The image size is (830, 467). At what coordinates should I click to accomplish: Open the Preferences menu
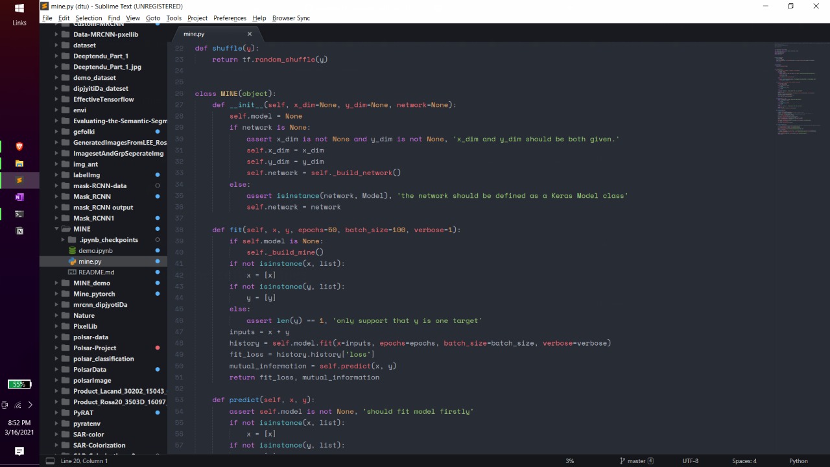(x=230, y=18)
